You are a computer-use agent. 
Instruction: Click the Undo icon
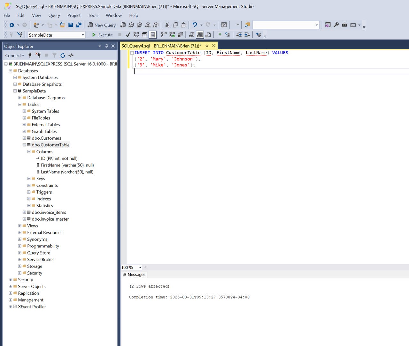pos(194,25)
